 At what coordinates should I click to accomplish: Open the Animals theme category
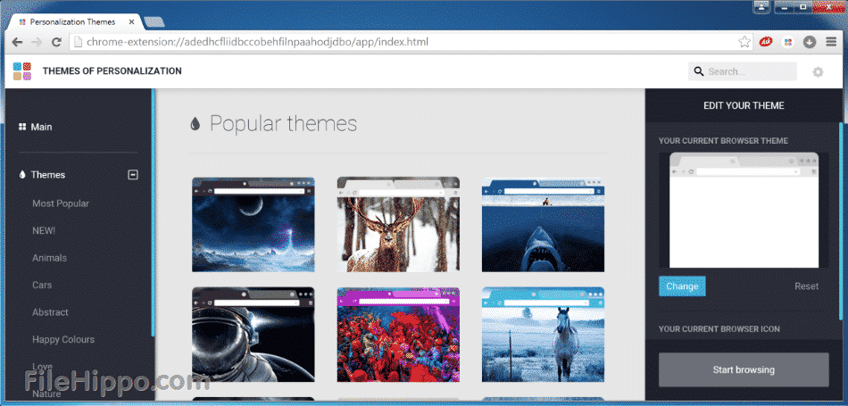click(49, 258)
